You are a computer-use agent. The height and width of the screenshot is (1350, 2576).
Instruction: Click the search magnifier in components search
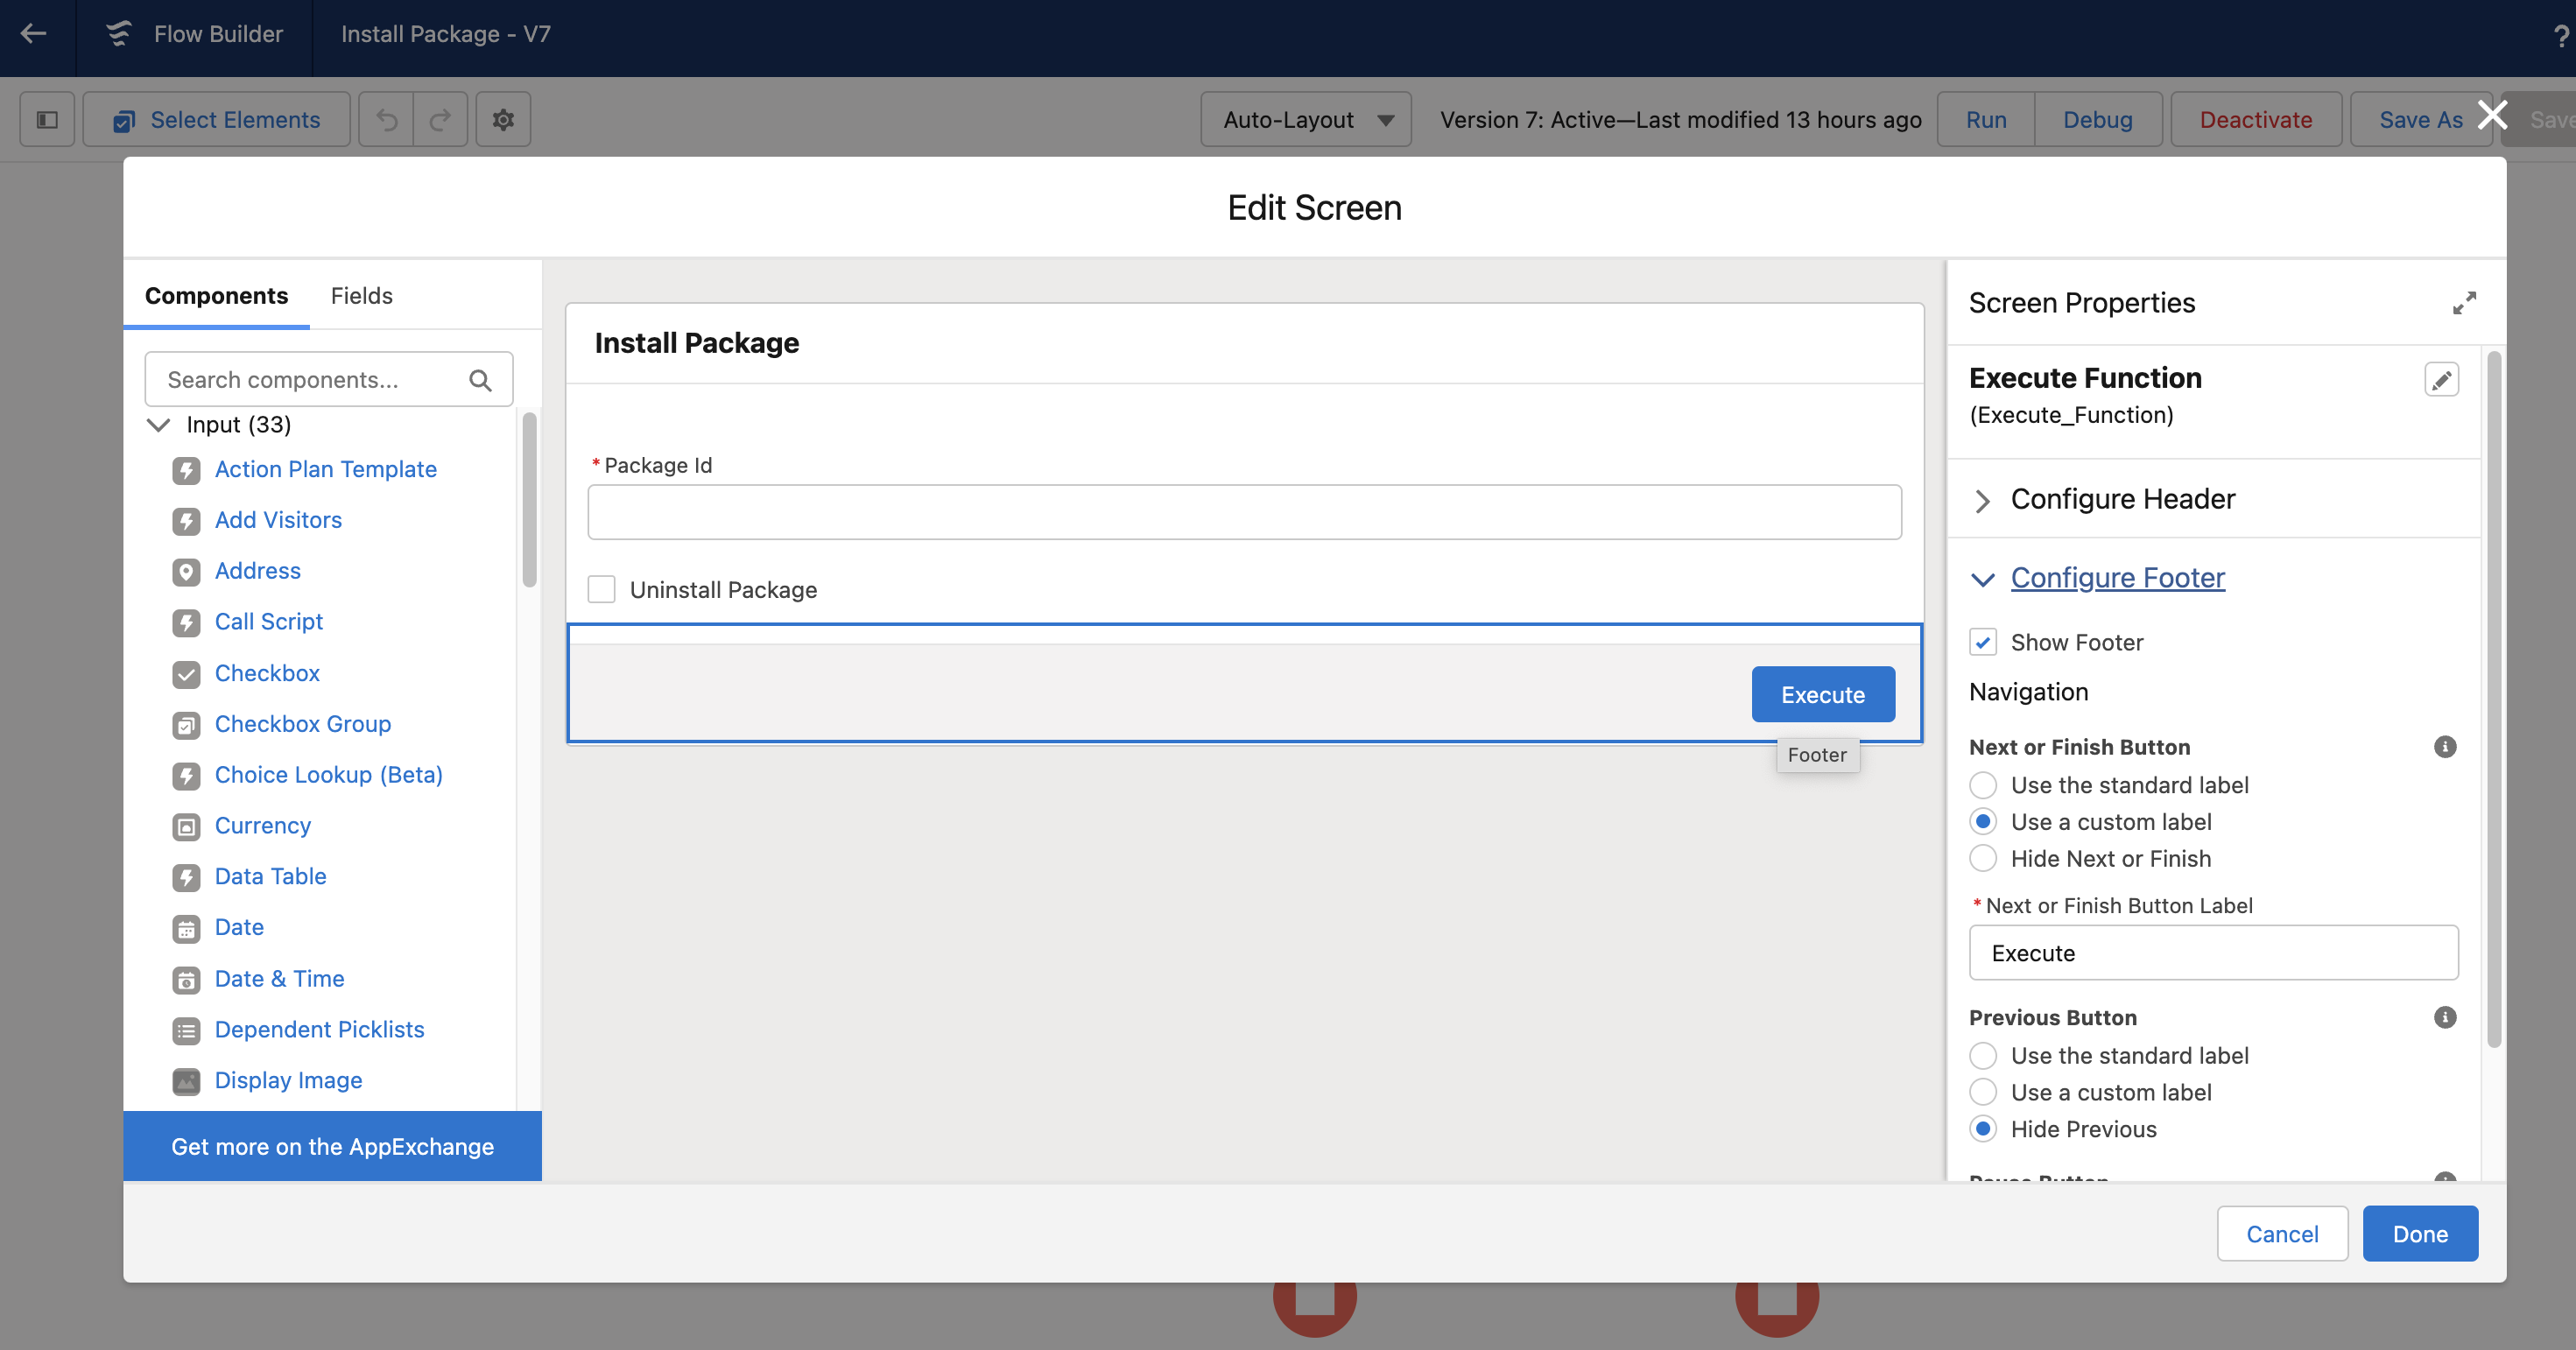(480, 380)
